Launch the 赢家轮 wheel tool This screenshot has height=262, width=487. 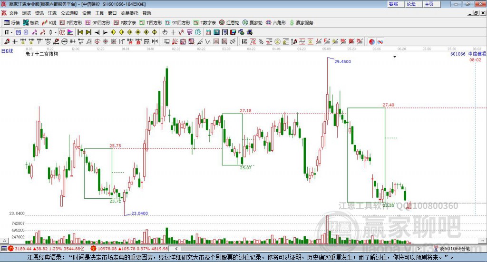[x=253, y=23]
